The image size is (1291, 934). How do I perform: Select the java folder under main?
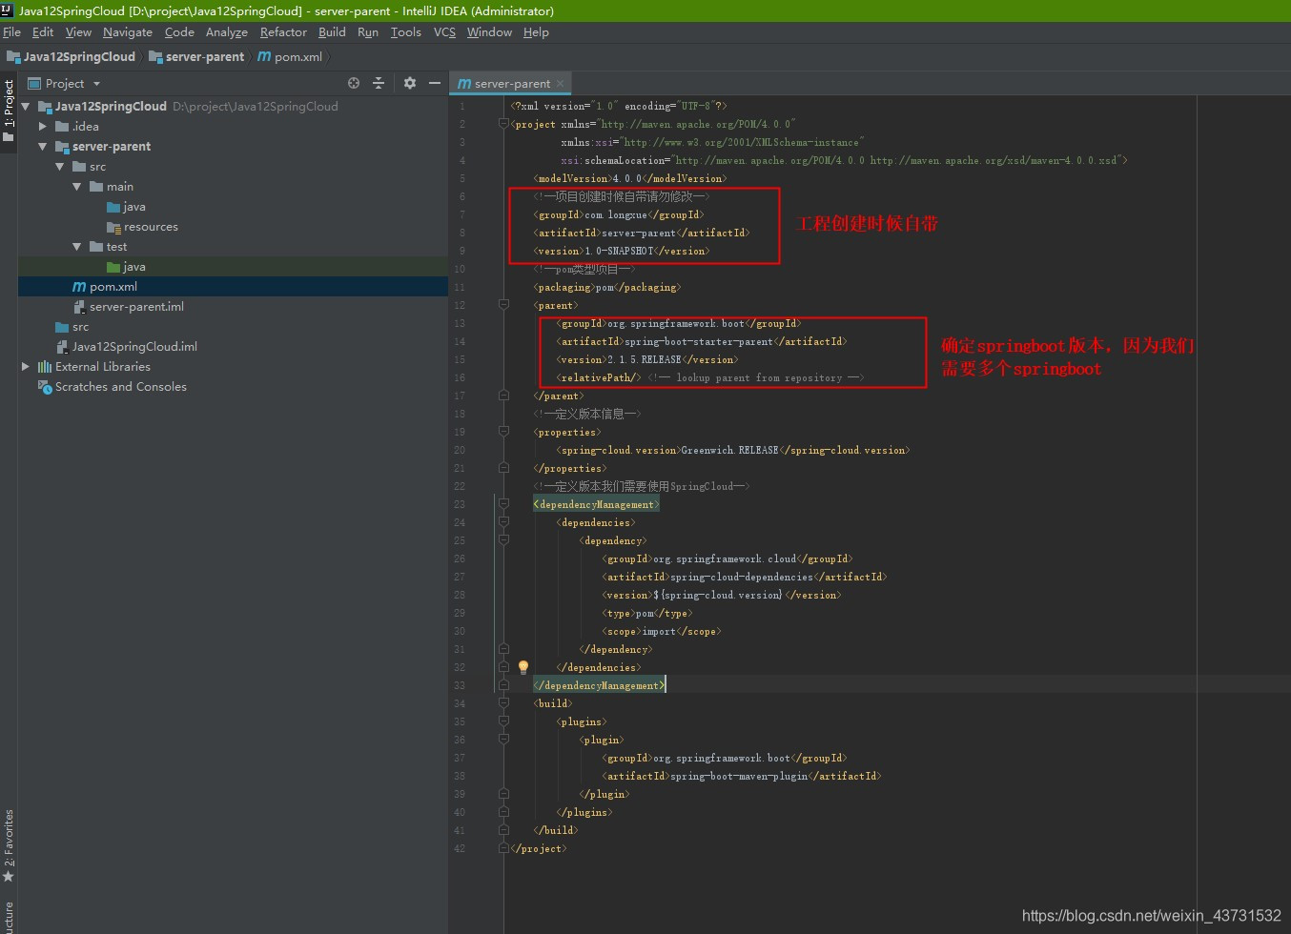tap(134, 207)
